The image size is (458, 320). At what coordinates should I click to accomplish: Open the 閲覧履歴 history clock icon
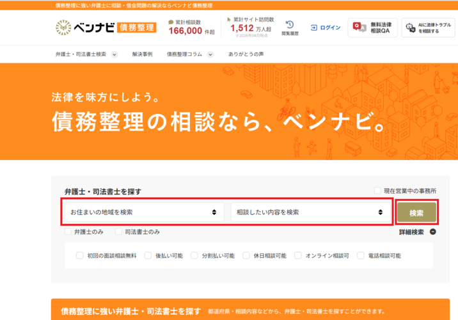pyautogui.click(x=290, y=24)
